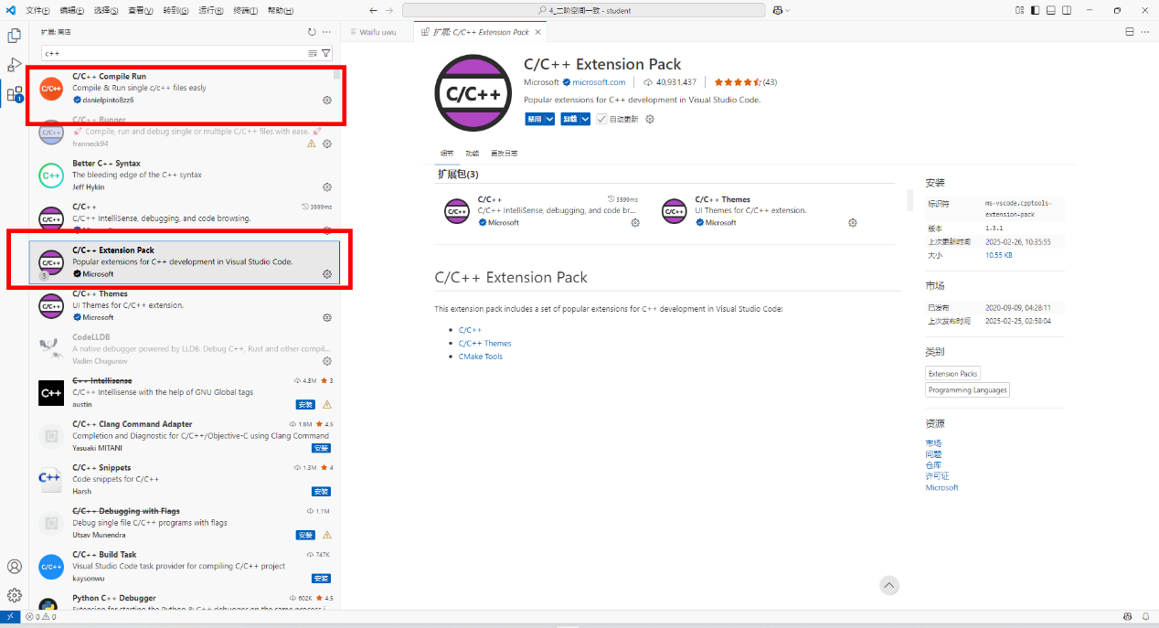
Task: Install the C/C++ Build Task extension
Action: pyautogui.click(x=321, y=579)
